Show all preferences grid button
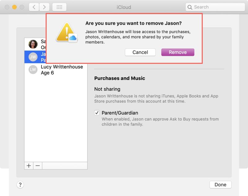Image resolution: width=248 pixels, height=196 pixels. tap(59, 7)
